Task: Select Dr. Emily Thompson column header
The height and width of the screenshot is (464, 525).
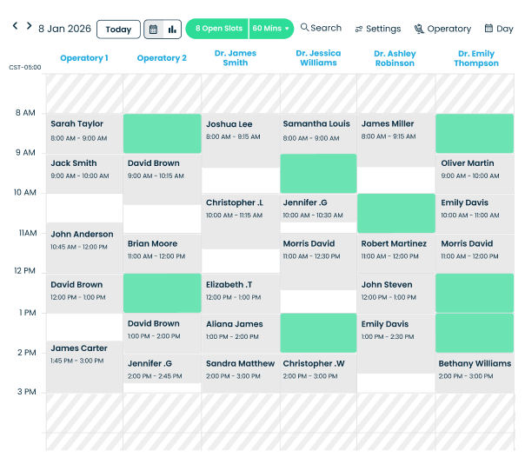Action: [x=475, y=58]
